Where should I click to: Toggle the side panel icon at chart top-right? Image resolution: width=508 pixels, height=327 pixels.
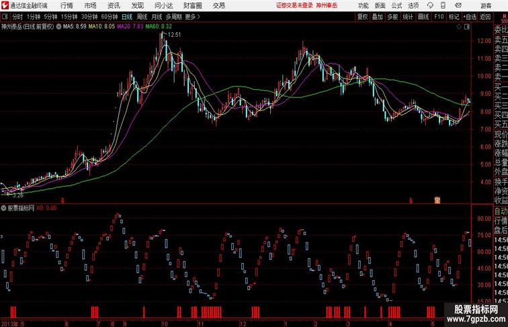click(467, 27)
